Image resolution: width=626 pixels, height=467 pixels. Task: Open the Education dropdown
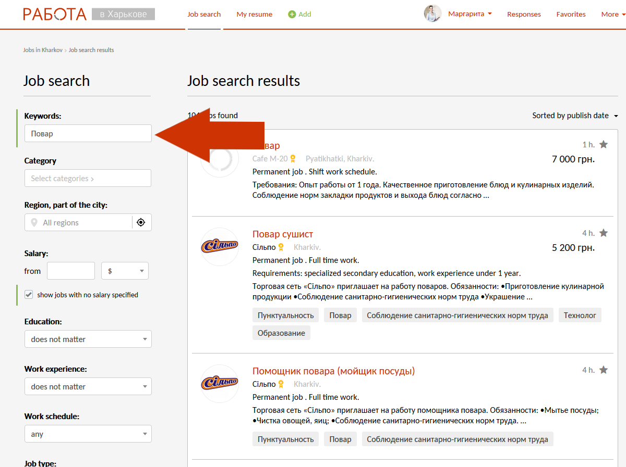[88, 339]
